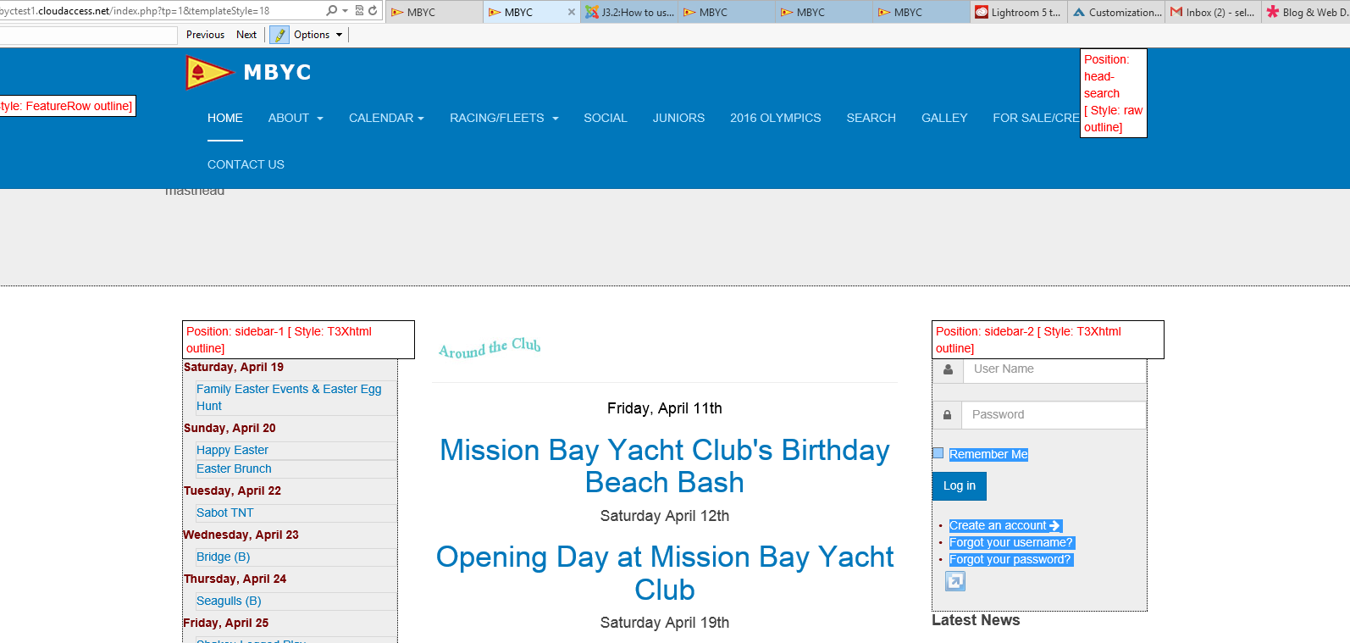The image size is (1350, 643).
Task: Click the MBYC pennant logo
Action: tap(209, 73)
